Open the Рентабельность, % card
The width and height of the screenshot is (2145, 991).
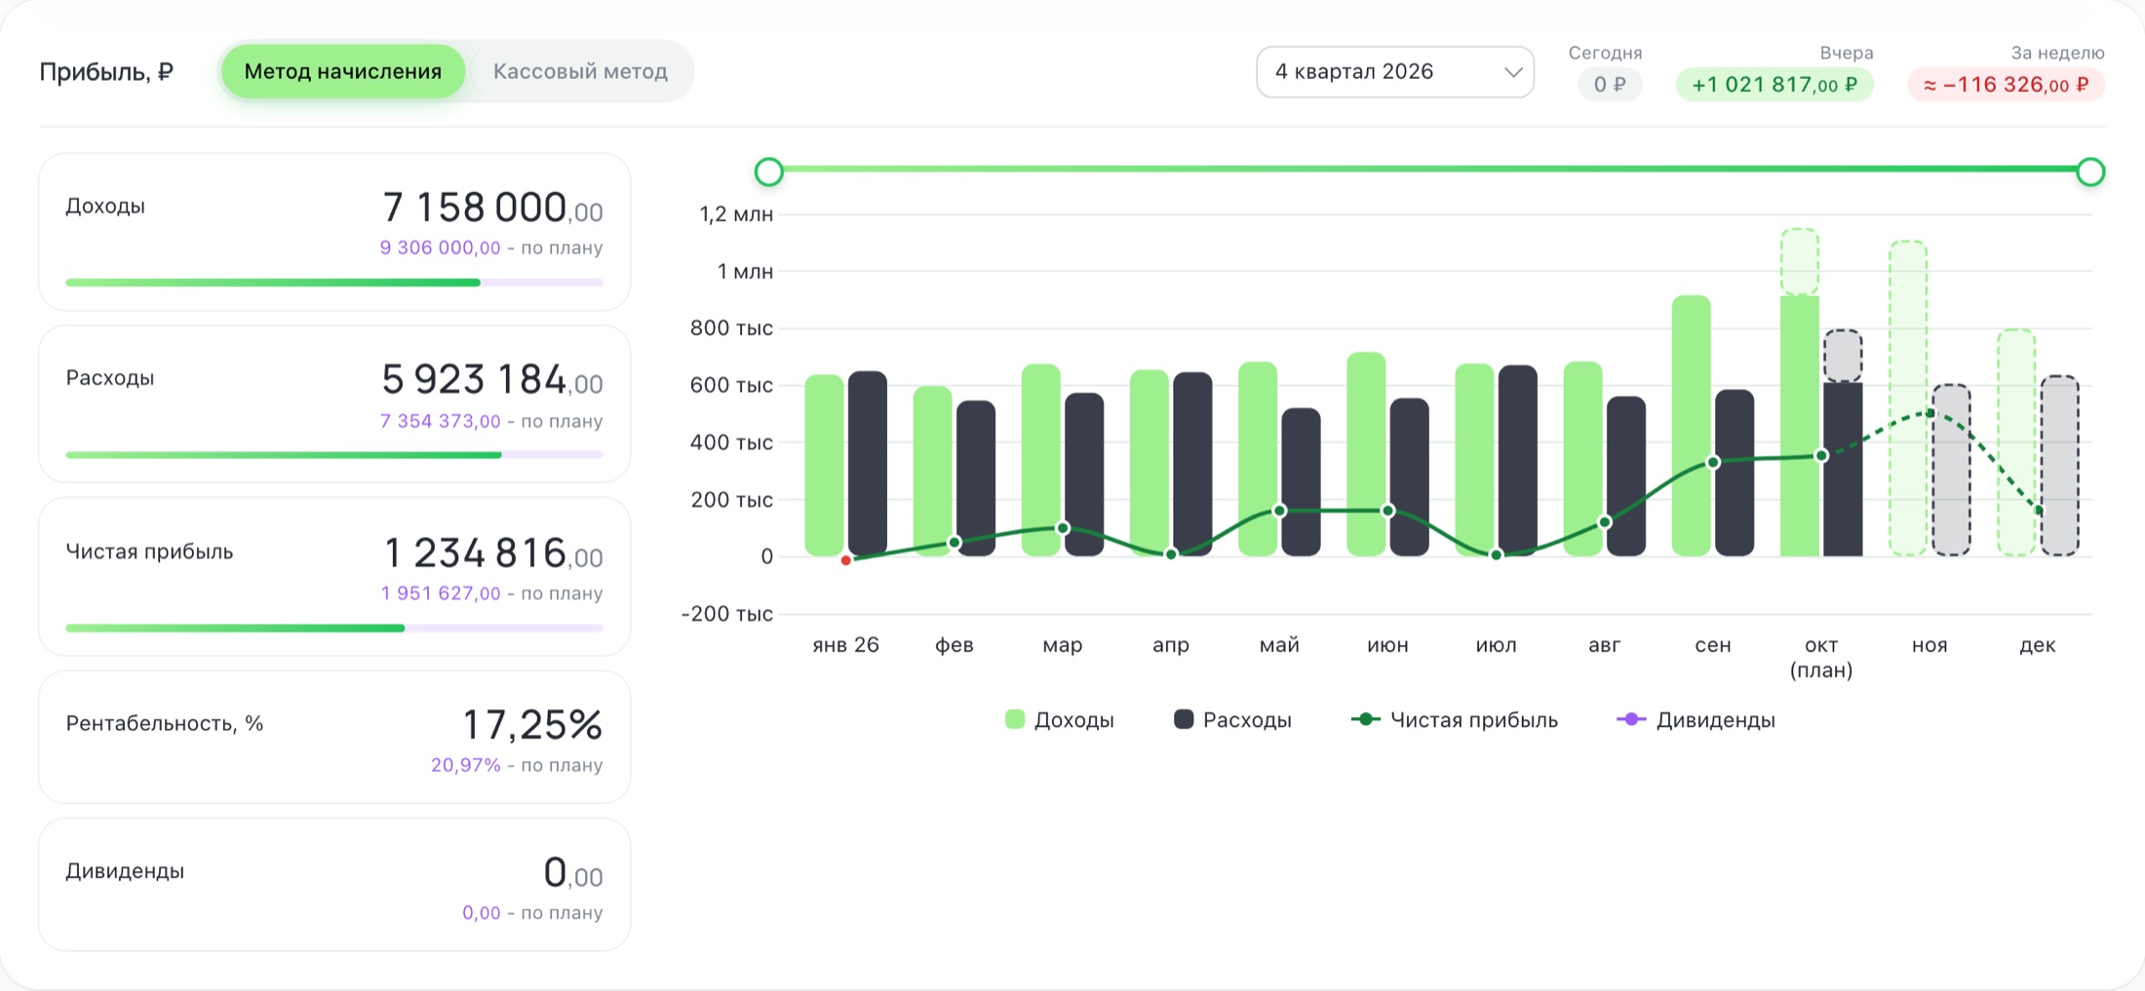coord(334,738)
